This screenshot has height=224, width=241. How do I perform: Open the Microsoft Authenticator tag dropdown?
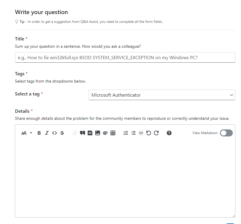[162, 95]
